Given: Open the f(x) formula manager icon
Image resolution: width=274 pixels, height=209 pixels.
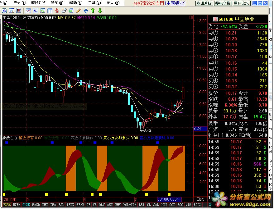Looking at the screenshot, I should [x=4, y=11].
